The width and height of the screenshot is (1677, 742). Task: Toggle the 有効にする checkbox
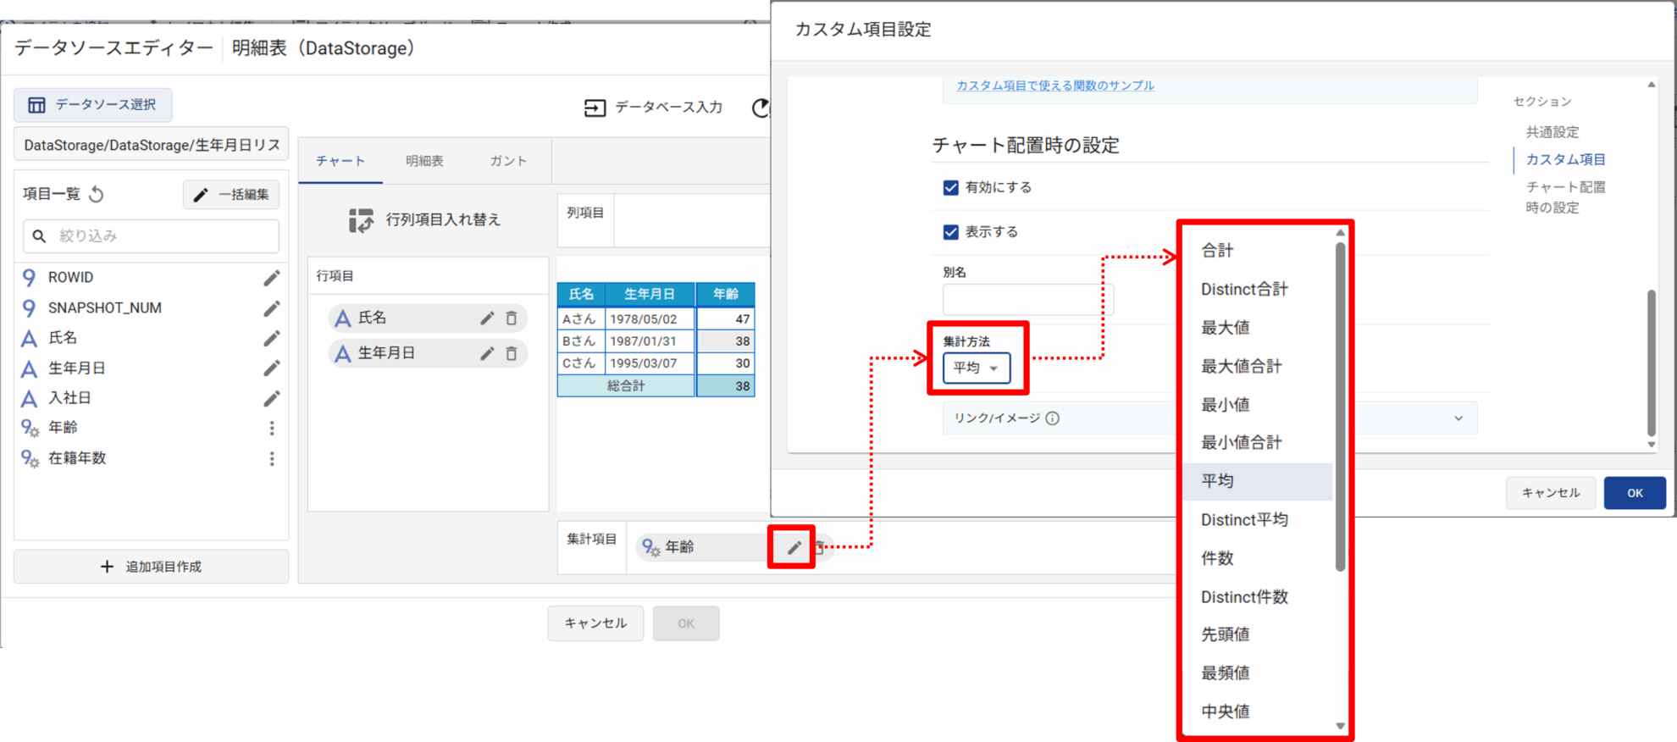coord(951,187)
